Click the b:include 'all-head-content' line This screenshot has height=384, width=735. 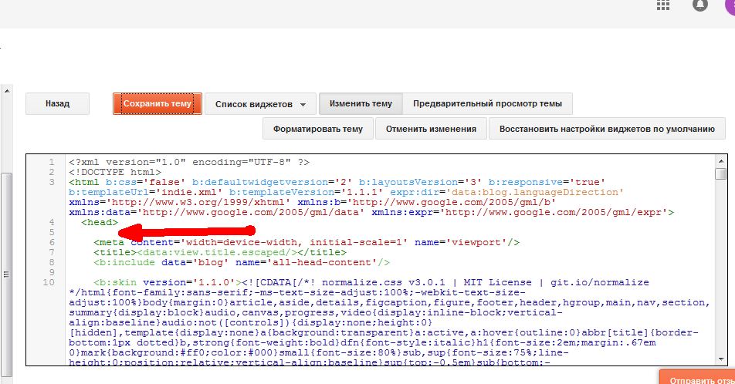(242, 262)
